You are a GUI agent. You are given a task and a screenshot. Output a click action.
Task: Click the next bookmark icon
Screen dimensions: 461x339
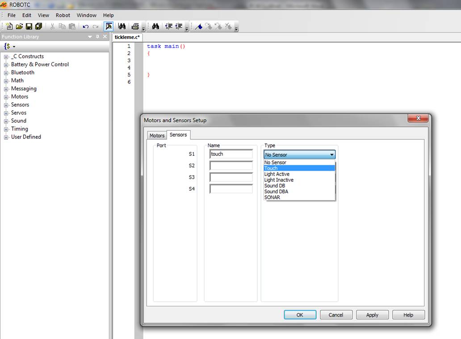pos(209,26)
